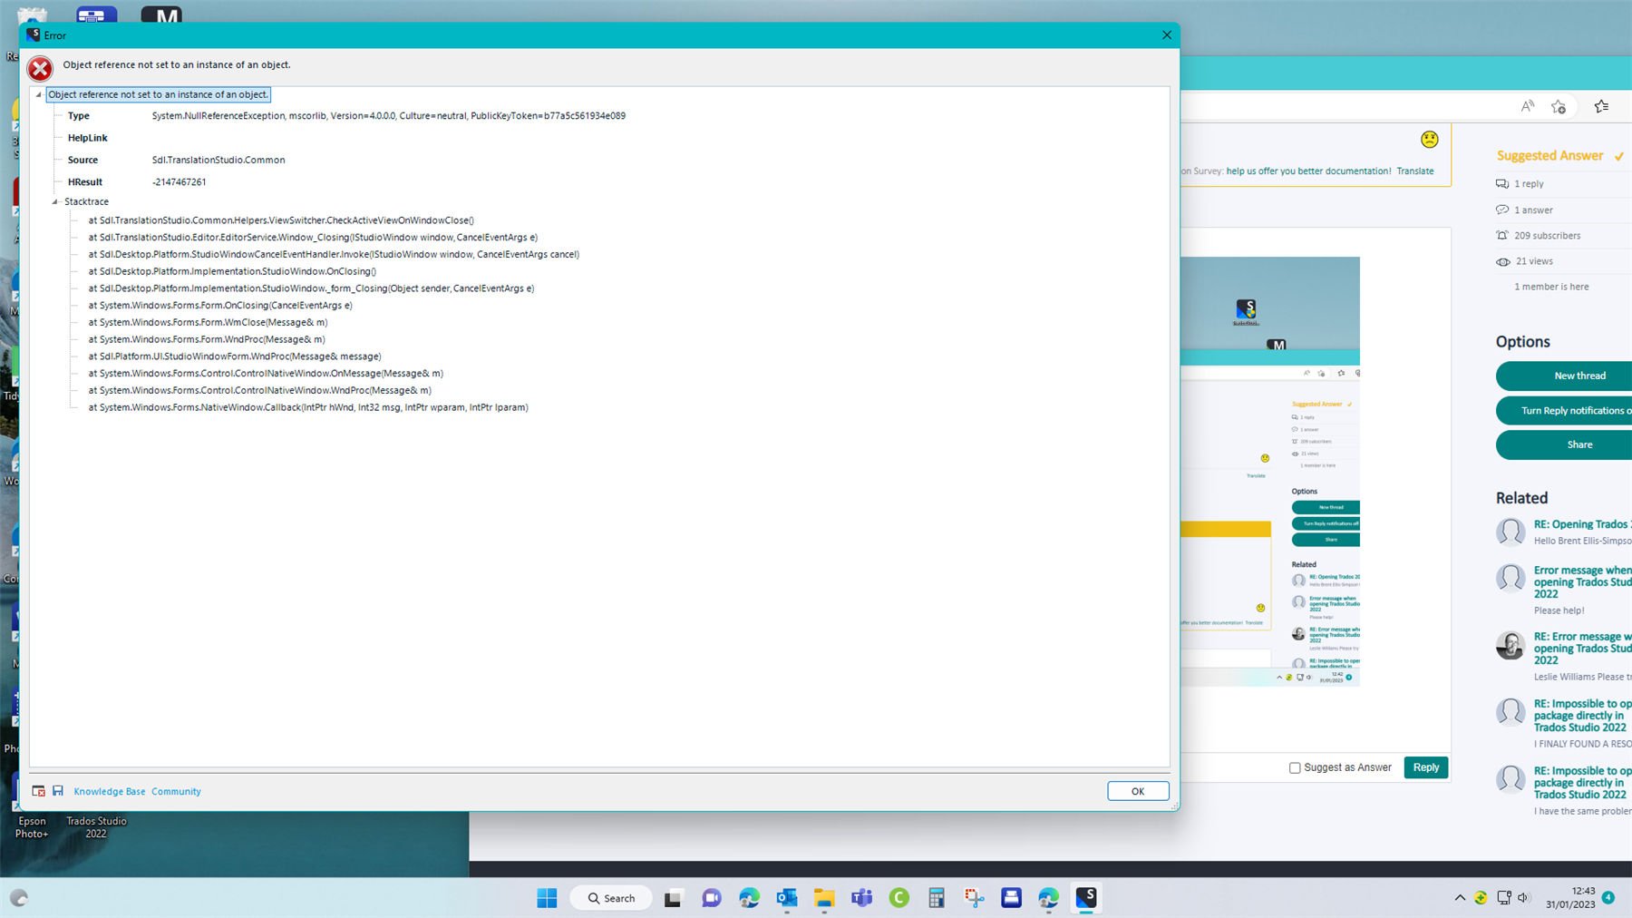Image resolution: width=1632 pixels, height=918 pixels.
Task: Select the Form.OnClosing stack line
Action: pos(220,306)
